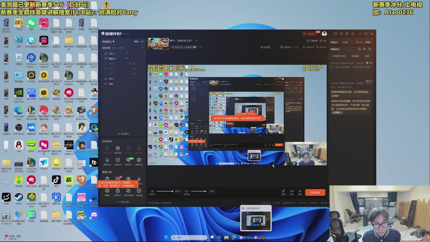The image size is (430, 242).
Task: Open the first 基础工具 tool icon
Action: coord(107,179)
